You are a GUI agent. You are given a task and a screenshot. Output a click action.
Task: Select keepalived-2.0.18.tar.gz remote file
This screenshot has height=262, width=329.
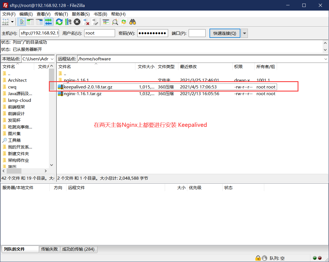(x=167, y=87)
